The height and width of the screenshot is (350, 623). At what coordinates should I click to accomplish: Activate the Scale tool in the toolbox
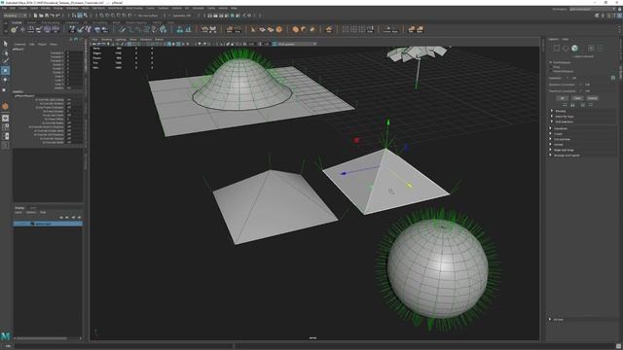(x=5, y=89)
